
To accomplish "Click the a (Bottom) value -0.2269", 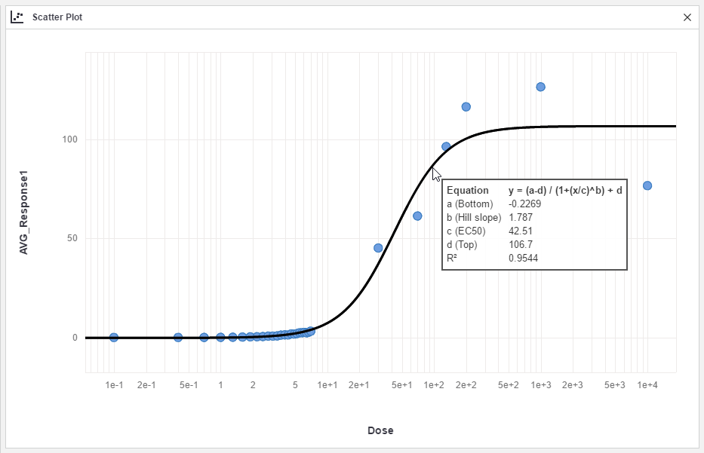I will [525, 204].
